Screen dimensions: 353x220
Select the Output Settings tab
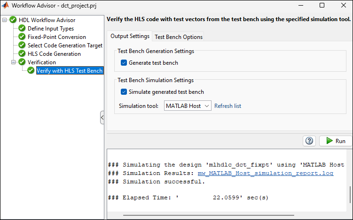tap(130, 36)
